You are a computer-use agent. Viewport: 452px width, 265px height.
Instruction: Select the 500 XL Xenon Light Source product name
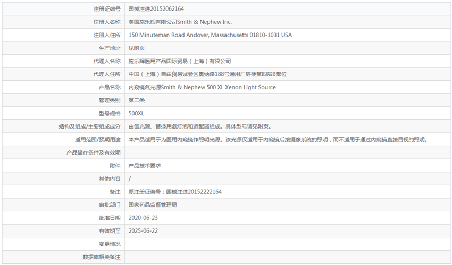click(x=202, y=87)
